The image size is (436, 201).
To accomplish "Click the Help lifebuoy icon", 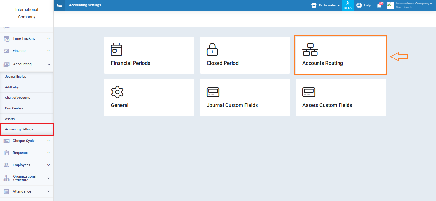I will tap(359, 5).
